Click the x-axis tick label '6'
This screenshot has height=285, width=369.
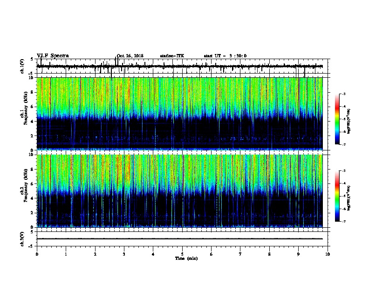click(x=212, y=254)
